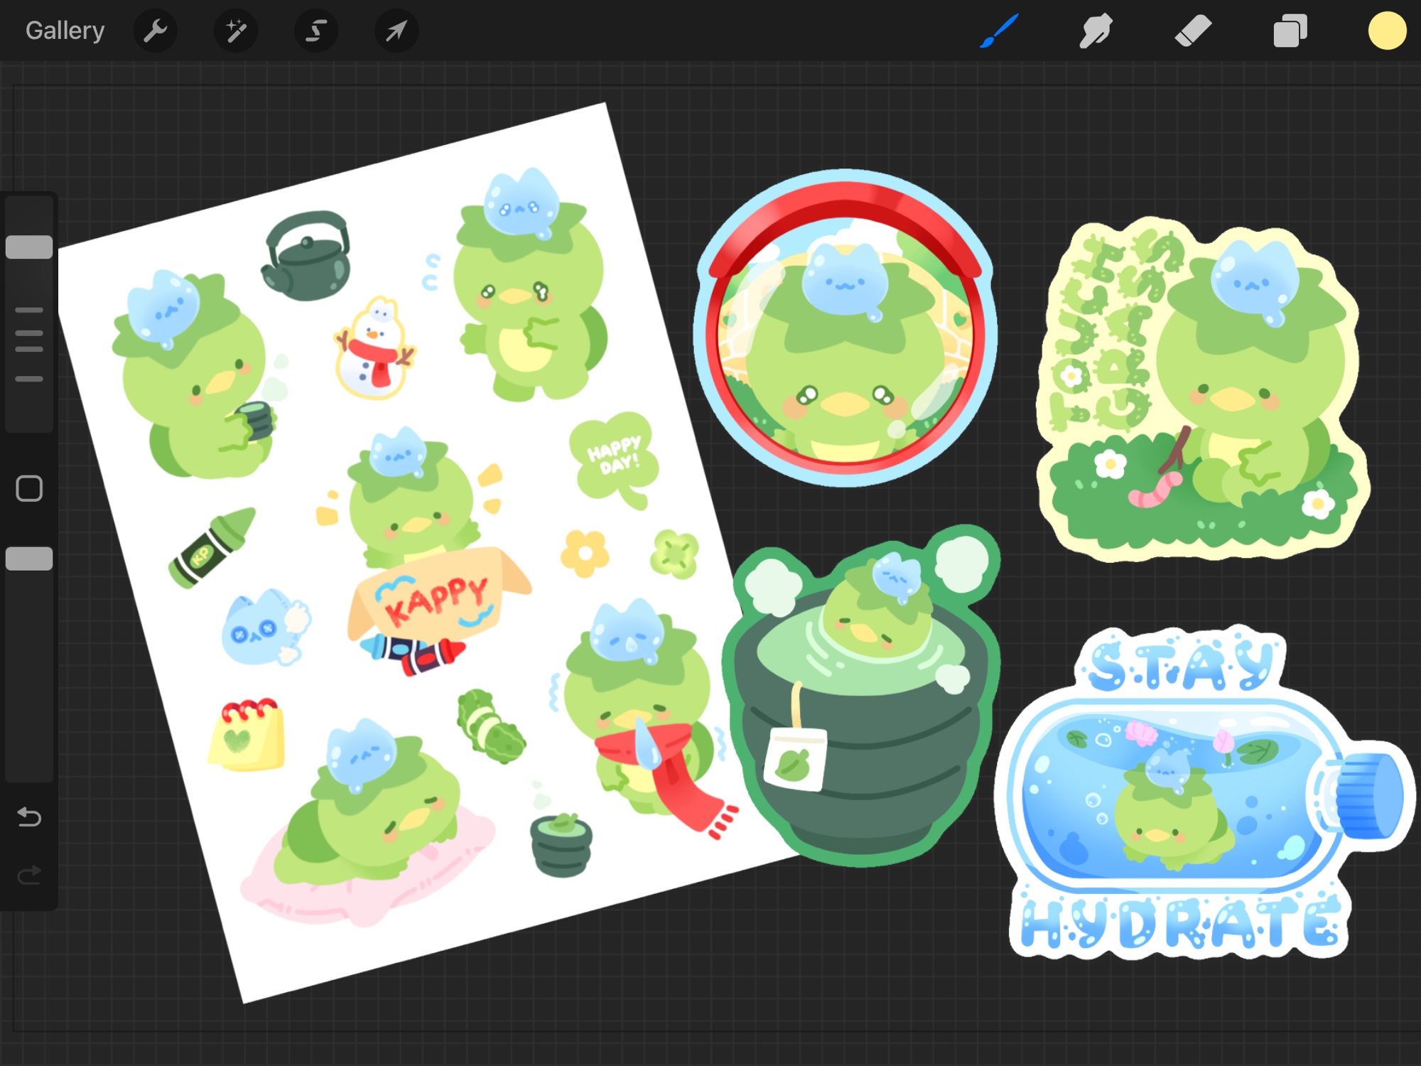Image resolution: width=1421 pixels, height=1066 pixels.
Task: Tap the square Modify button in sidebar
Action: (x=29, y=488)
